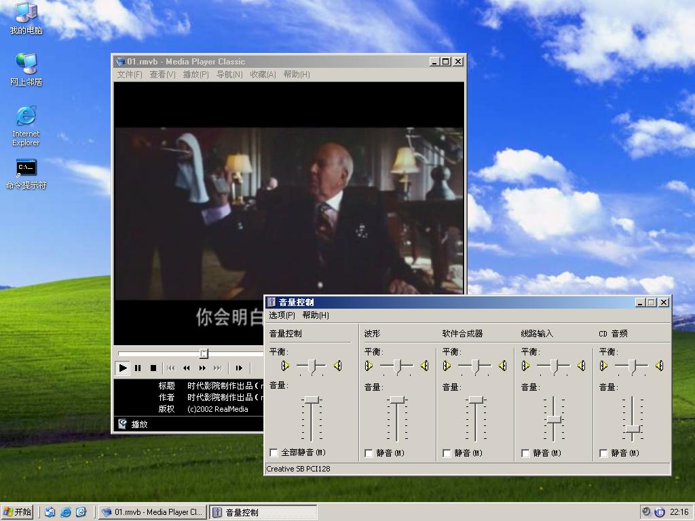Open 导航(N) menu in Media Player Classic
Viewport: 695px width, 521px height.
229,75
